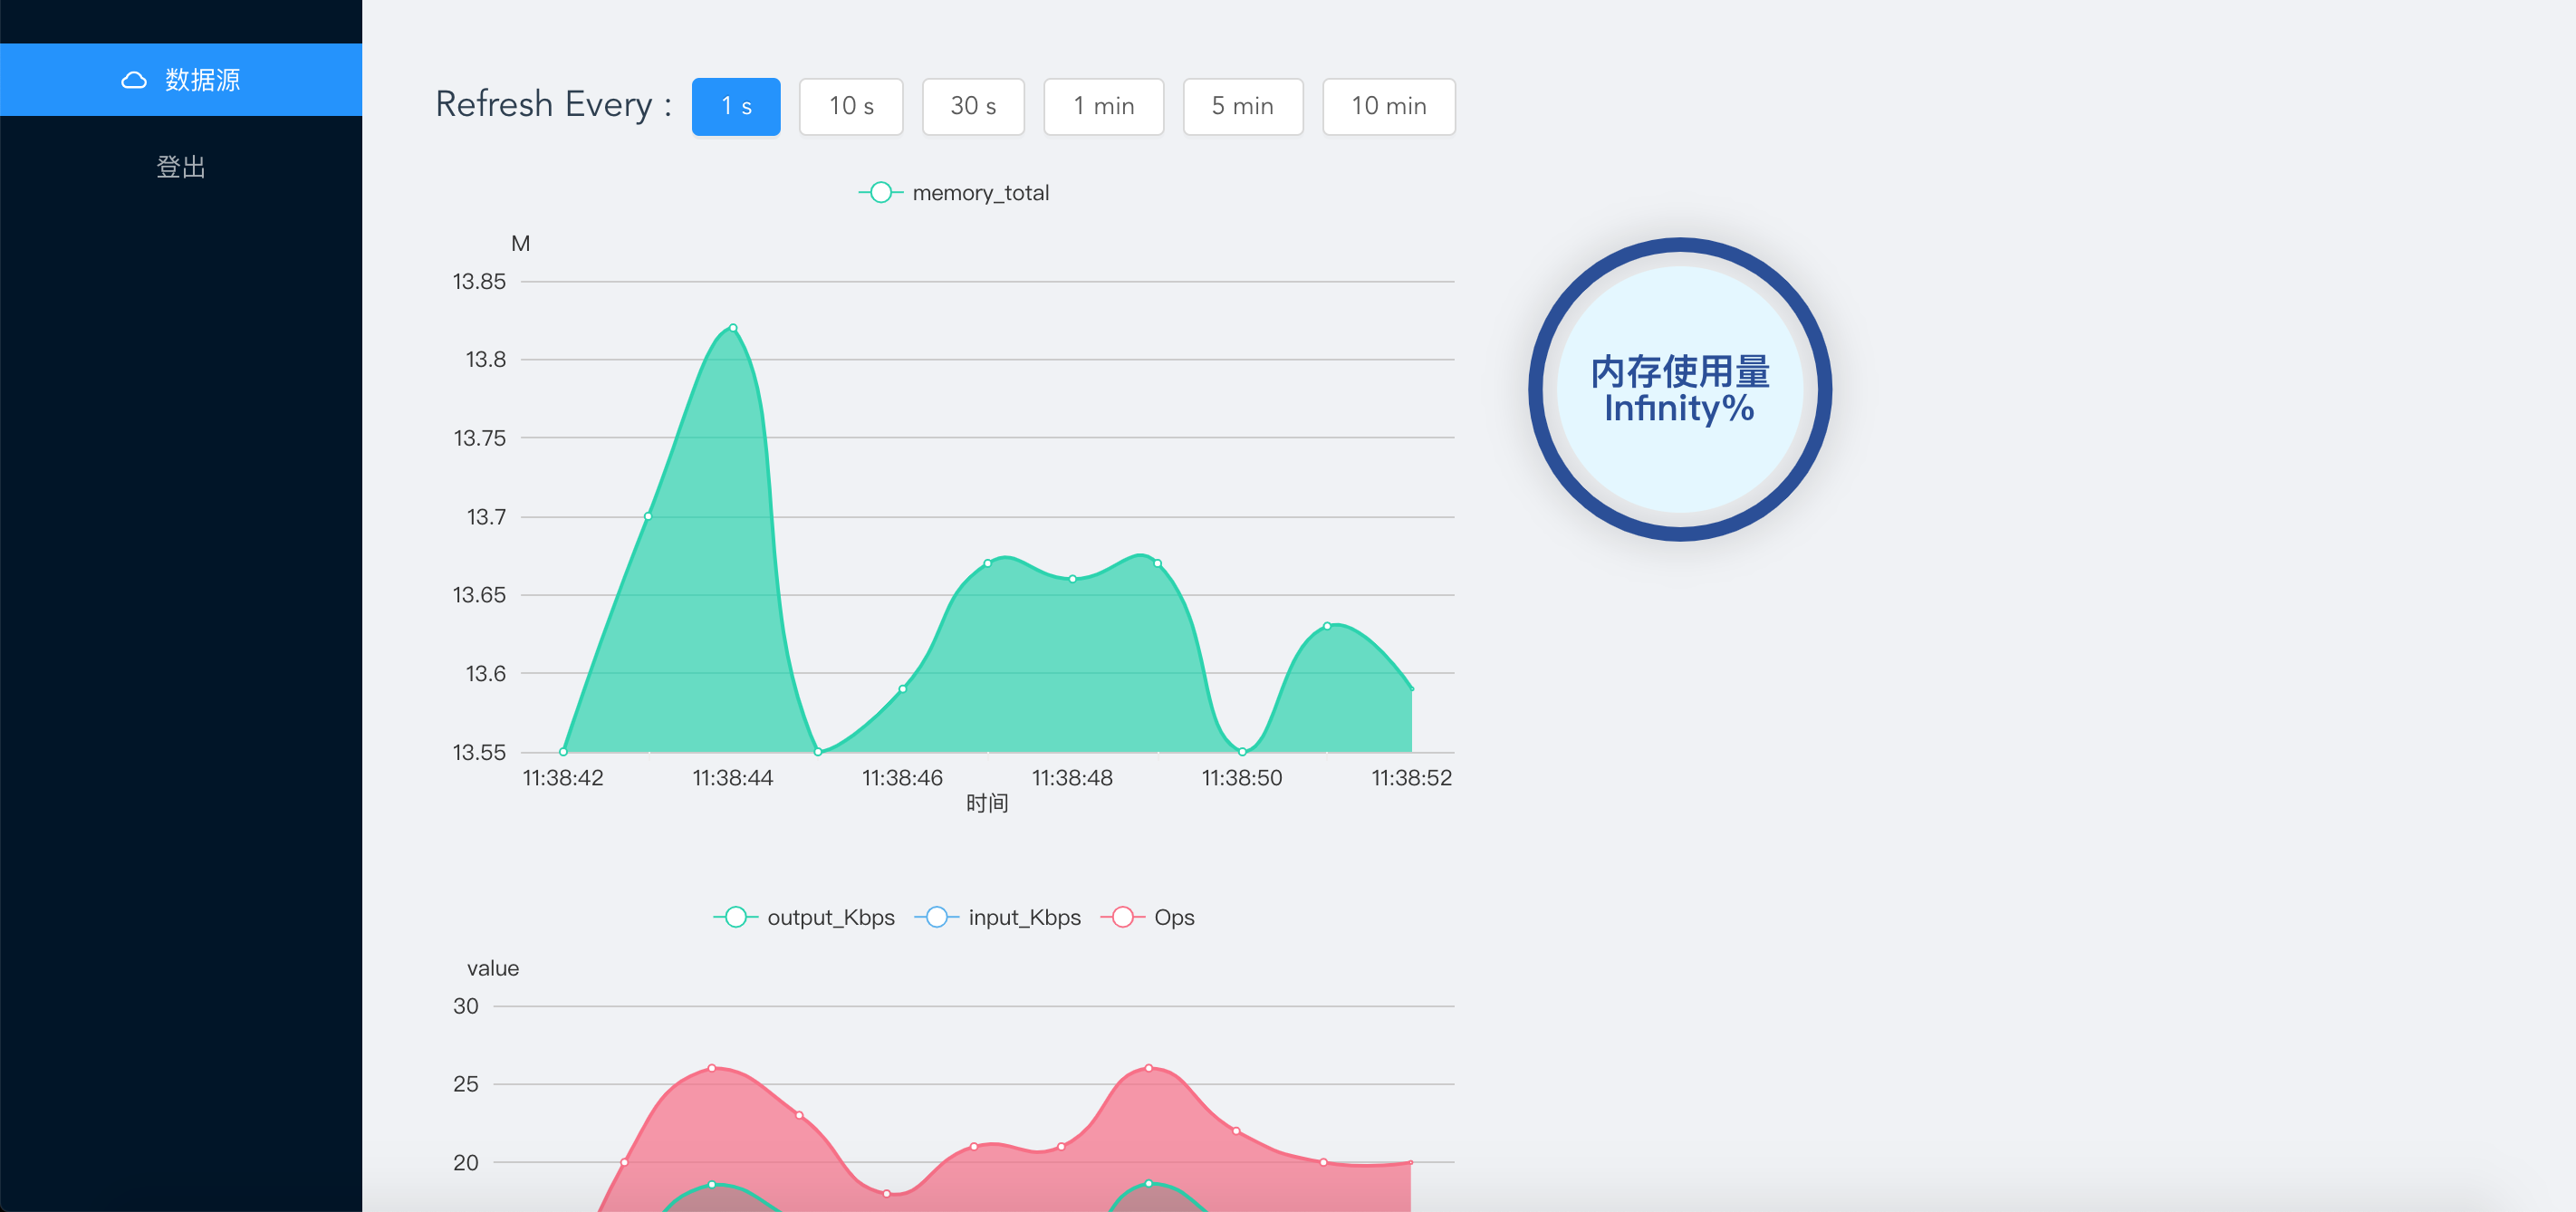Screen dimensions: 2576x1212
Task: Click the memory data point near 11:38:51
Action: click(1327, 626)
